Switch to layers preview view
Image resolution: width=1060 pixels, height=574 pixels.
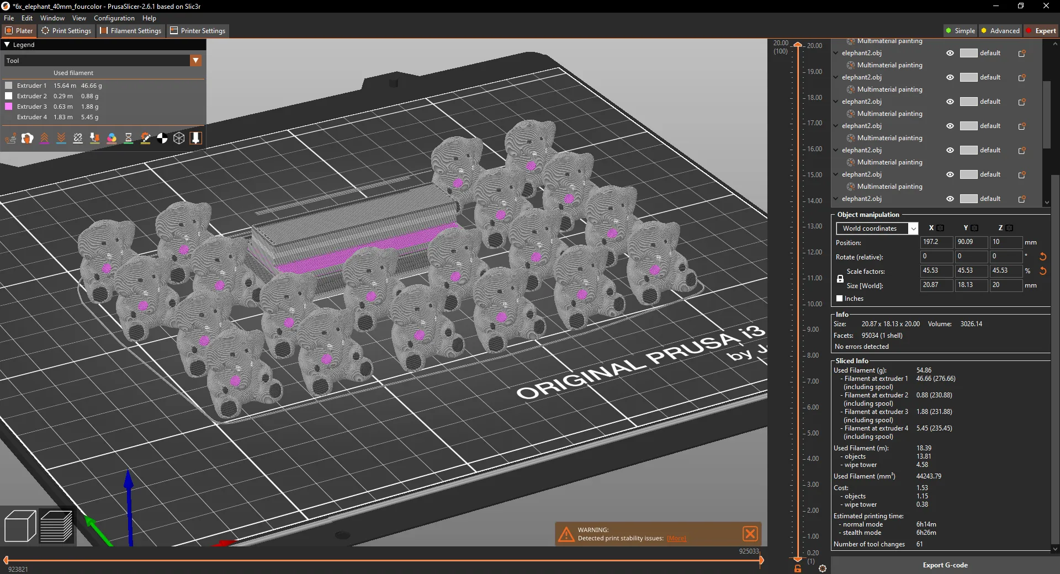coord(56,526)
